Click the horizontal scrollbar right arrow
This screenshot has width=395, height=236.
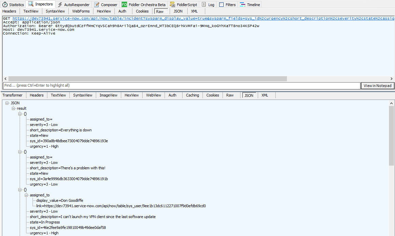[392, 79]
